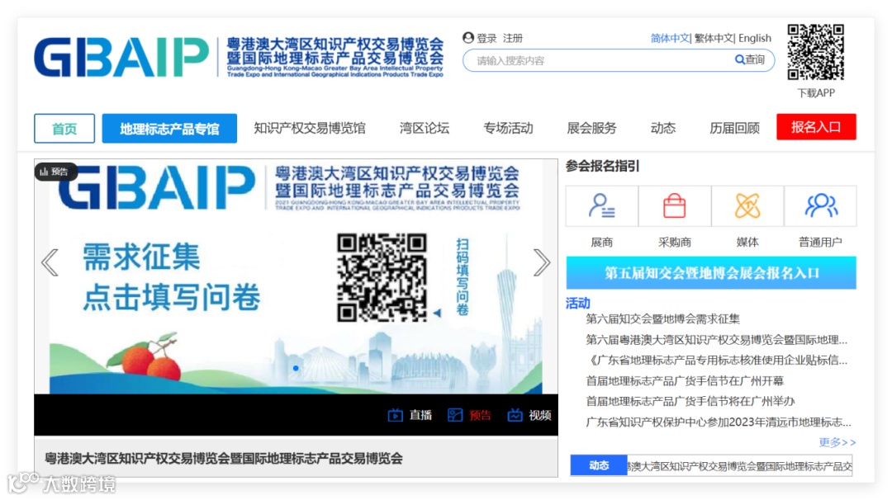Show the next banner slide with the right arrow
This screenshot has height=500, width=892.
(542, 262)
